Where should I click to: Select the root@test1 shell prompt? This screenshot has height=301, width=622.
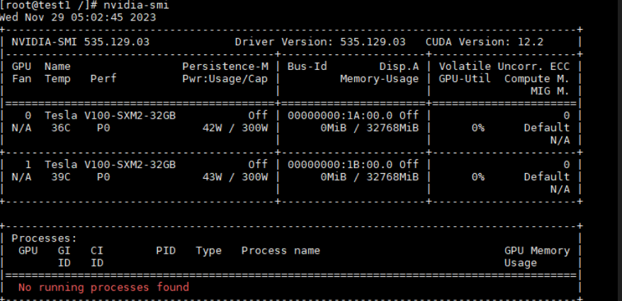click(x=49, y=5)
